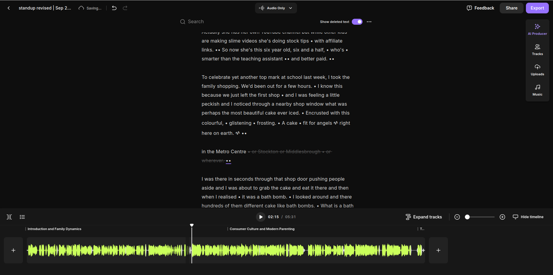
Task: Click Expand tracks
Action: click(424, 217)
